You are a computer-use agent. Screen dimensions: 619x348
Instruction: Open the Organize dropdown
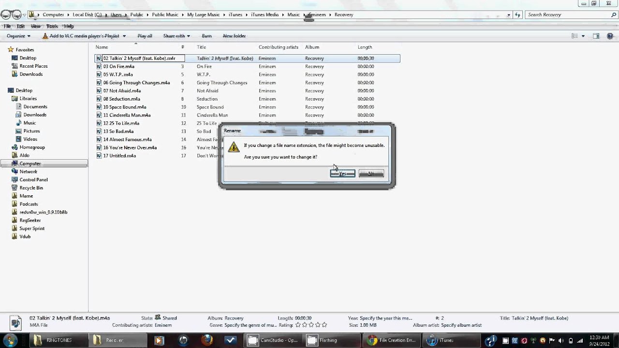click(18, 36)
